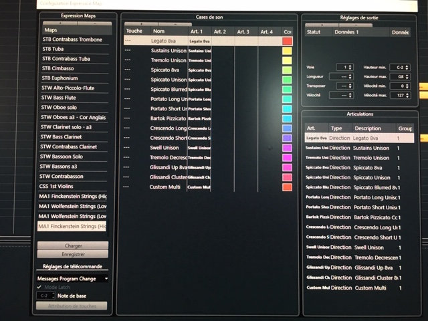Click the Enregistrer button
This screenshot has height=321, width=428.
[x=73, y=254]
